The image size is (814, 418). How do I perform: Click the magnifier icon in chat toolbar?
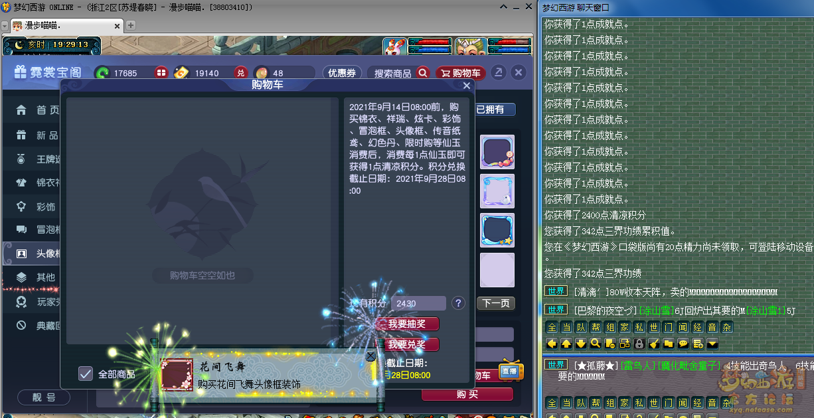[595, 344]
